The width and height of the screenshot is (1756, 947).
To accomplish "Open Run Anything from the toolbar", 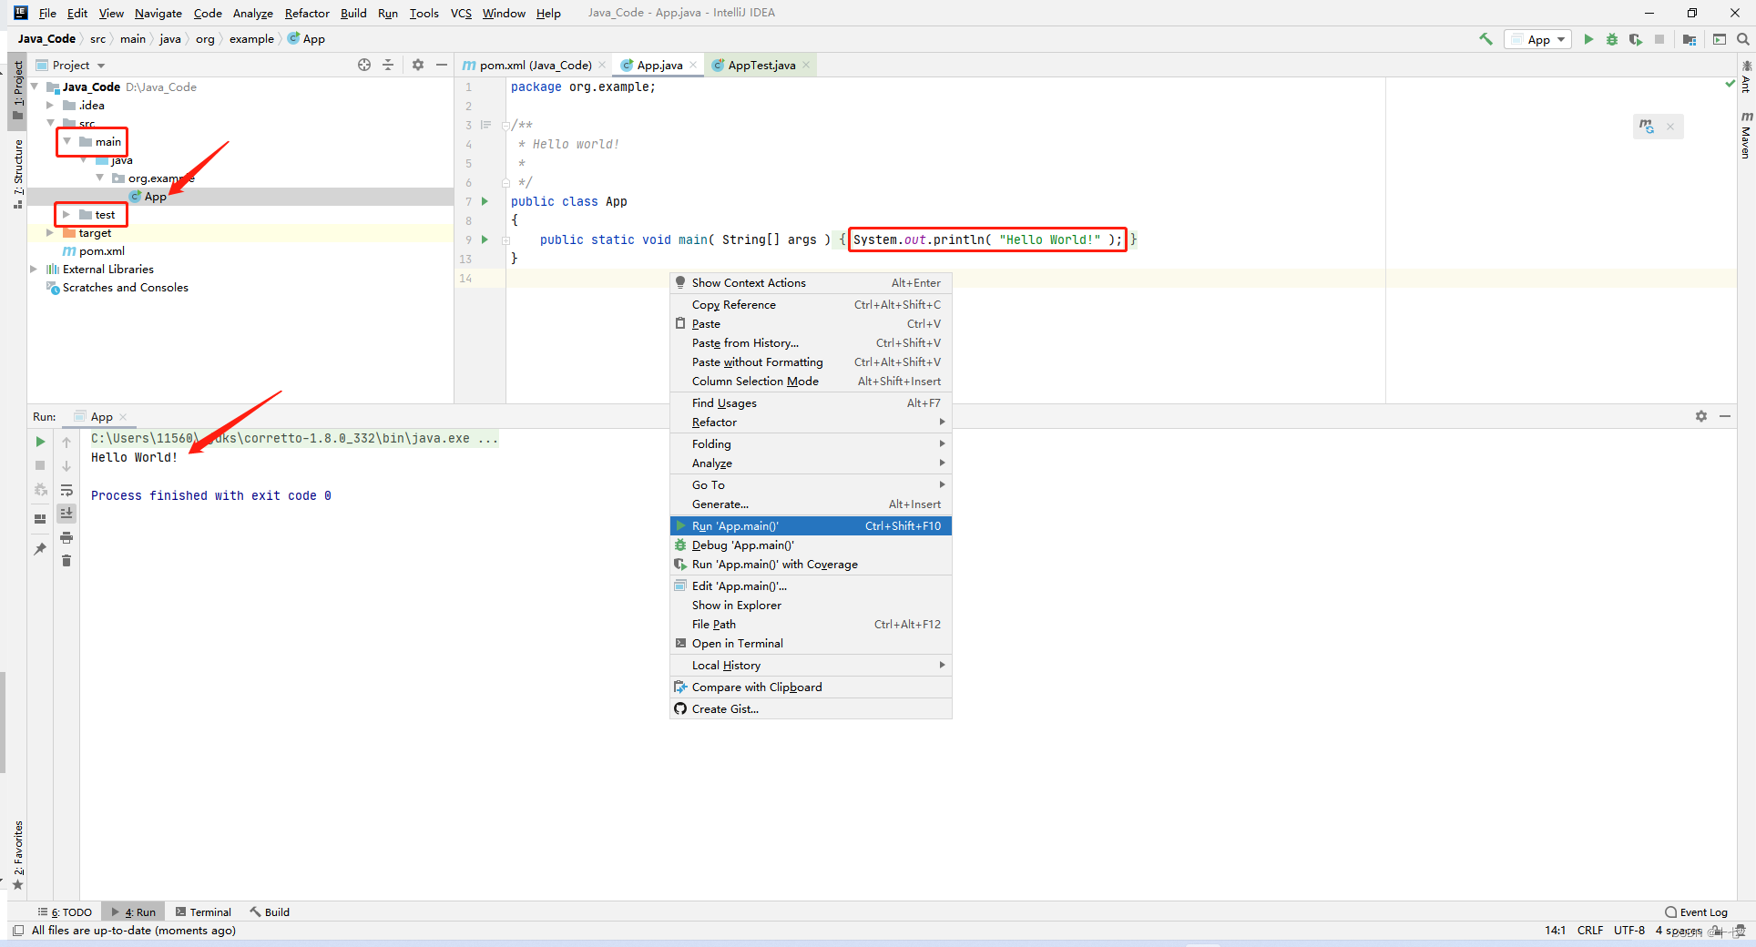I will click(x=1720, y=39).
